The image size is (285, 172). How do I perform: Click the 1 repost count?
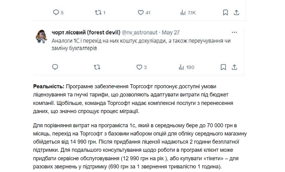pos(103,13)
